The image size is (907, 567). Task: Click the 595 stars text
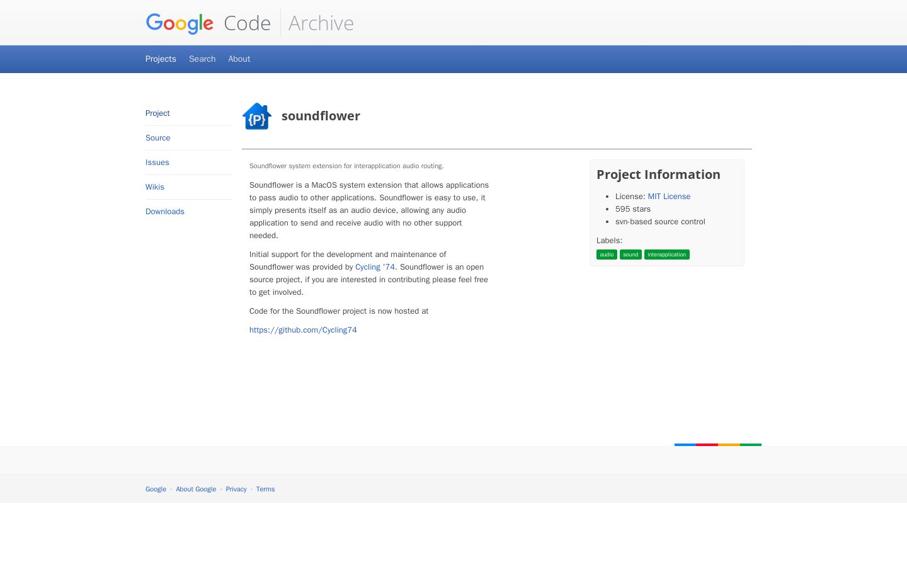(x=633, y=209)
